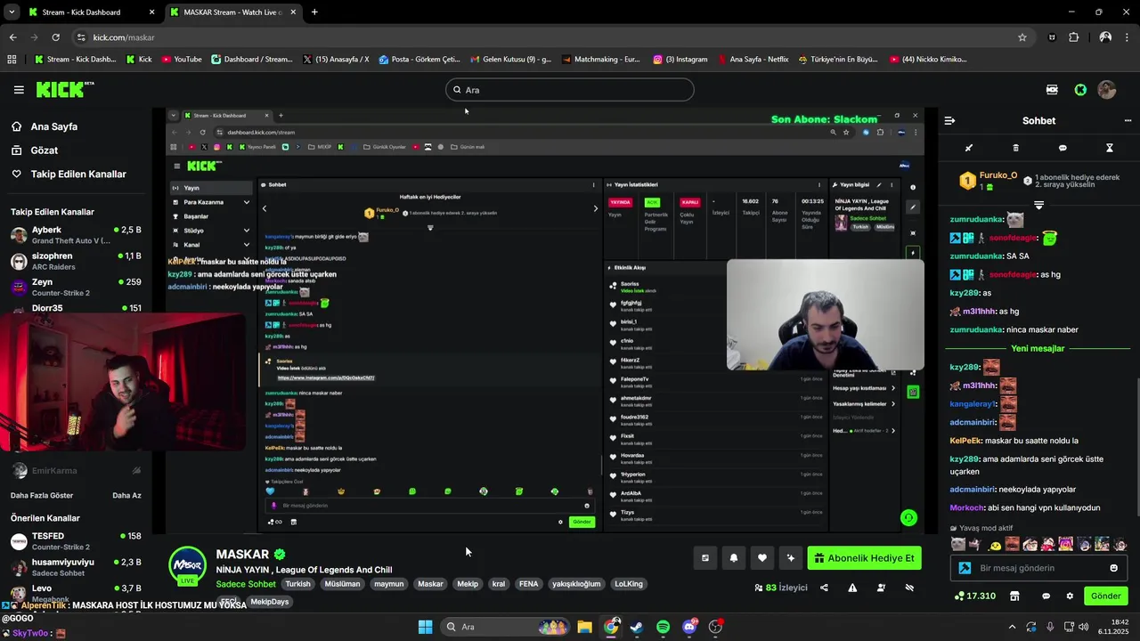Click the Gönder send button
This screenshot has width=1140, height=641.
(1106, 596)
